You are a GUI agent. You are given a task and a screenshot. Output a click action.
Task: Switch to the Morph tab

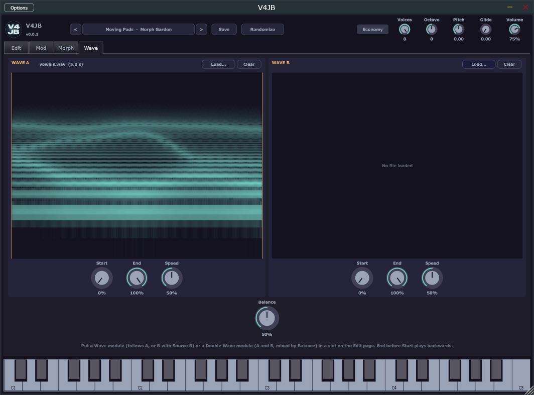tap(66, 48)
